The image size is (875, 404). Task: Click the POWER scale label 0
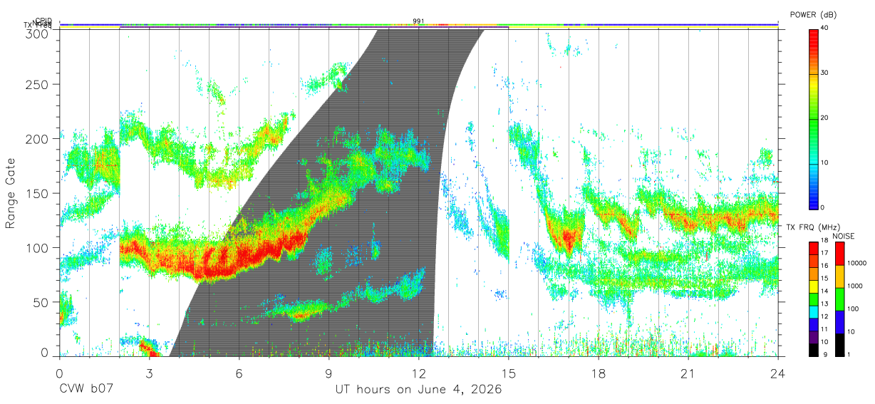pos(822,207)
